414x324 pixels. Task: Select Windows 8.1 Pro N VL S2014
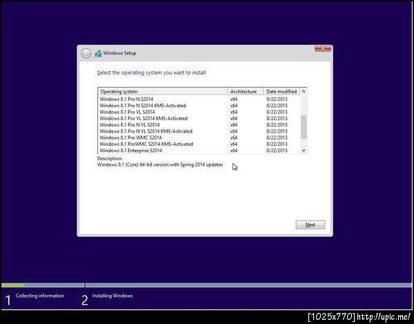[199, 125]
